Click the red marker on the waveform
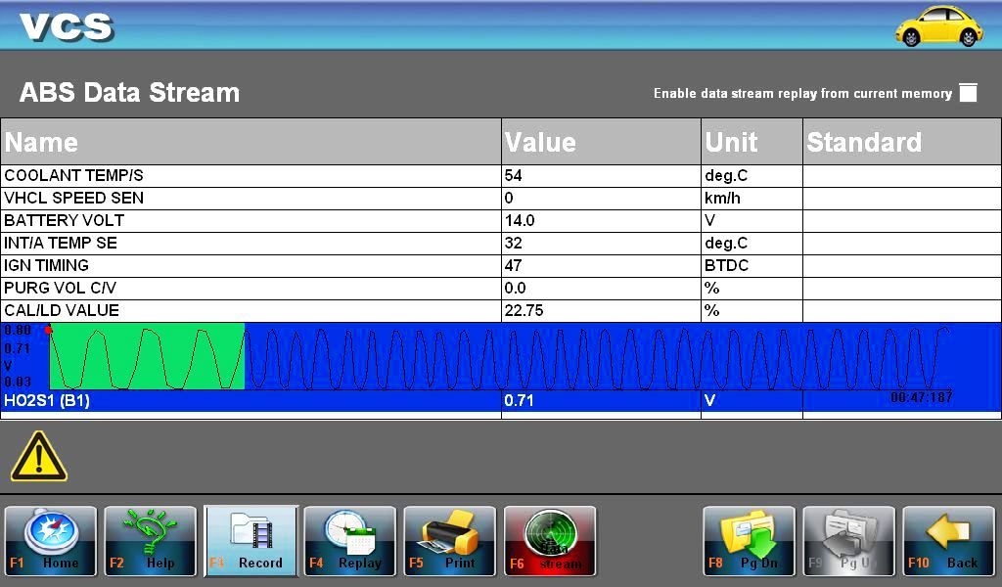 click(x=49, y=330)
